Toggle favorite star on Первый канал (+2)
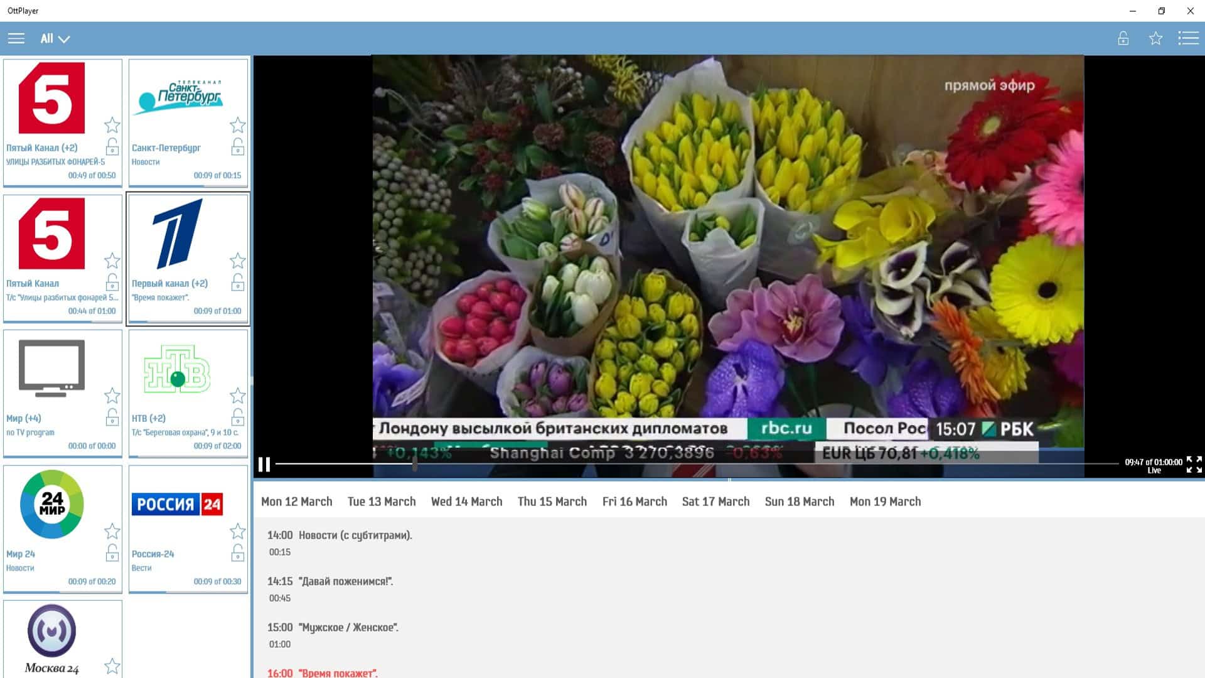 click(x=238, y=261)
